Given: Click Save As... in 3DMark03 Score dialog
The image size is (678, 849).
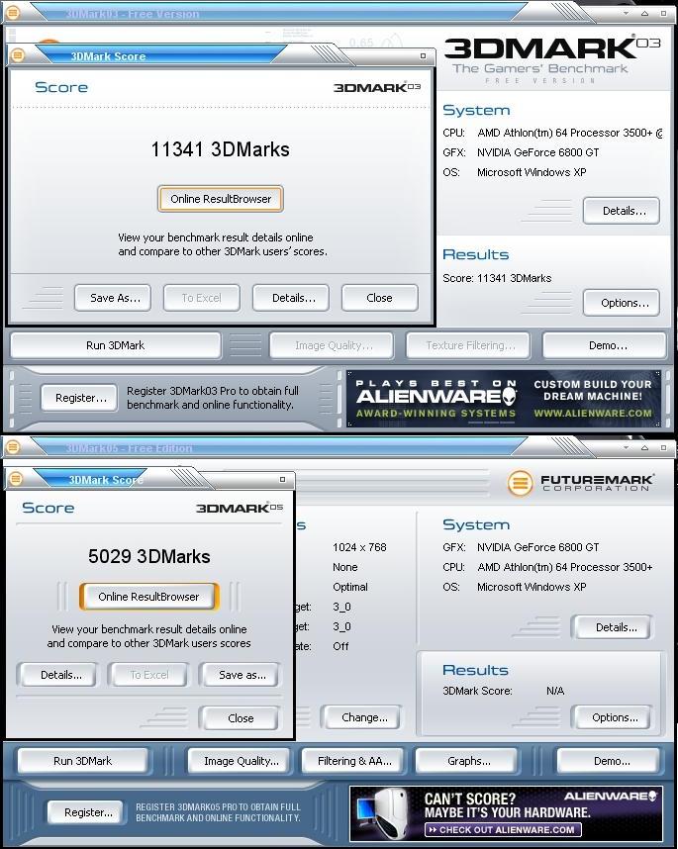Looking at the screenshot, I should [x=113, y=298].
